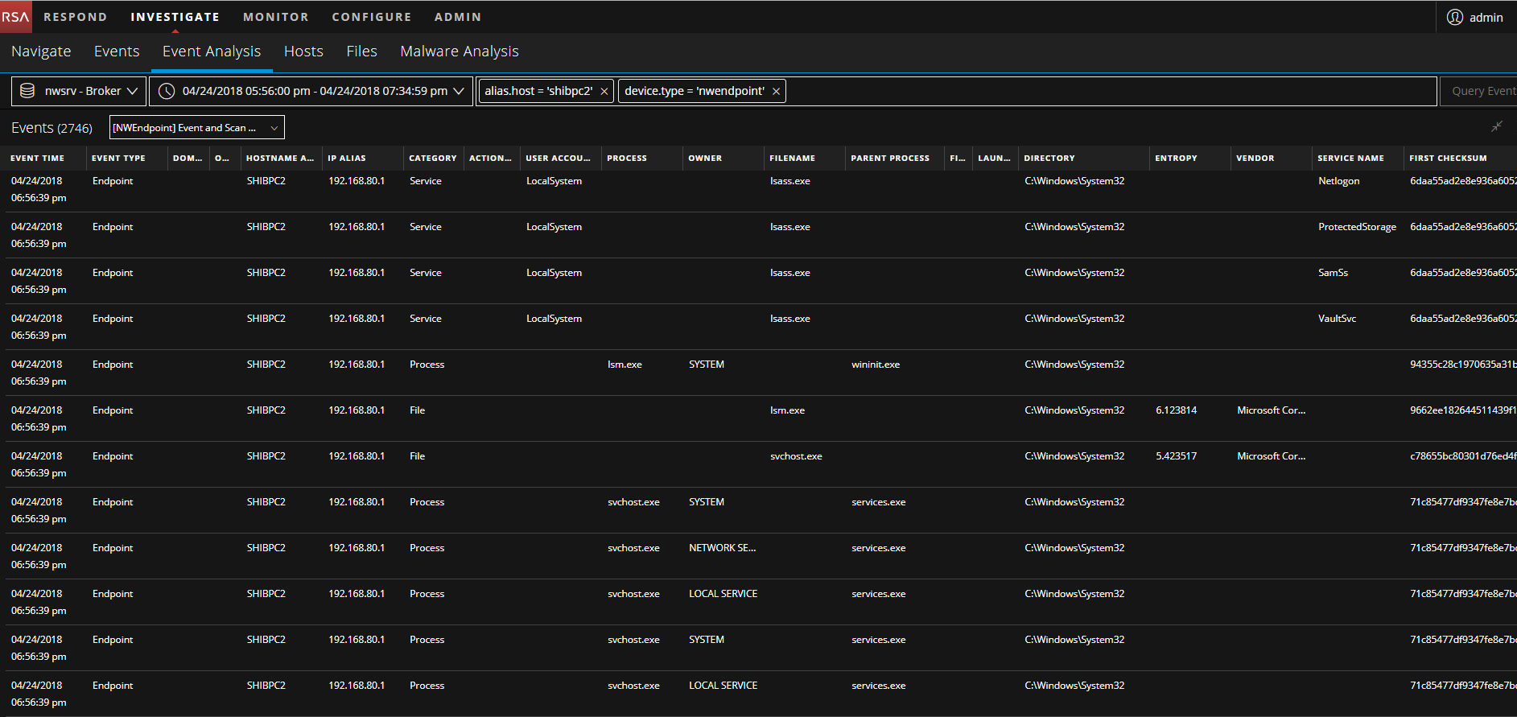
Task: Click the shrink panel arrows icon
Action: pyautogui.click(x=1496, y=127)
